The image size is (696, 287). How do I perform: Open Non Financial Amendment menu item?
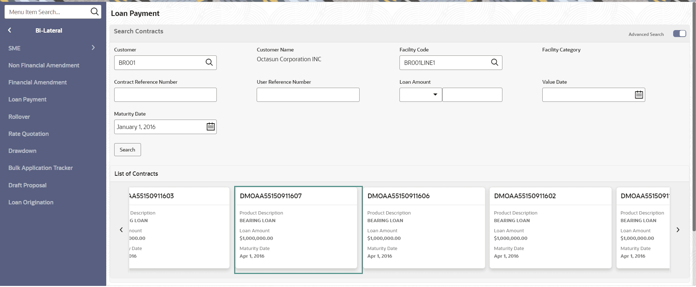[44, 65]
